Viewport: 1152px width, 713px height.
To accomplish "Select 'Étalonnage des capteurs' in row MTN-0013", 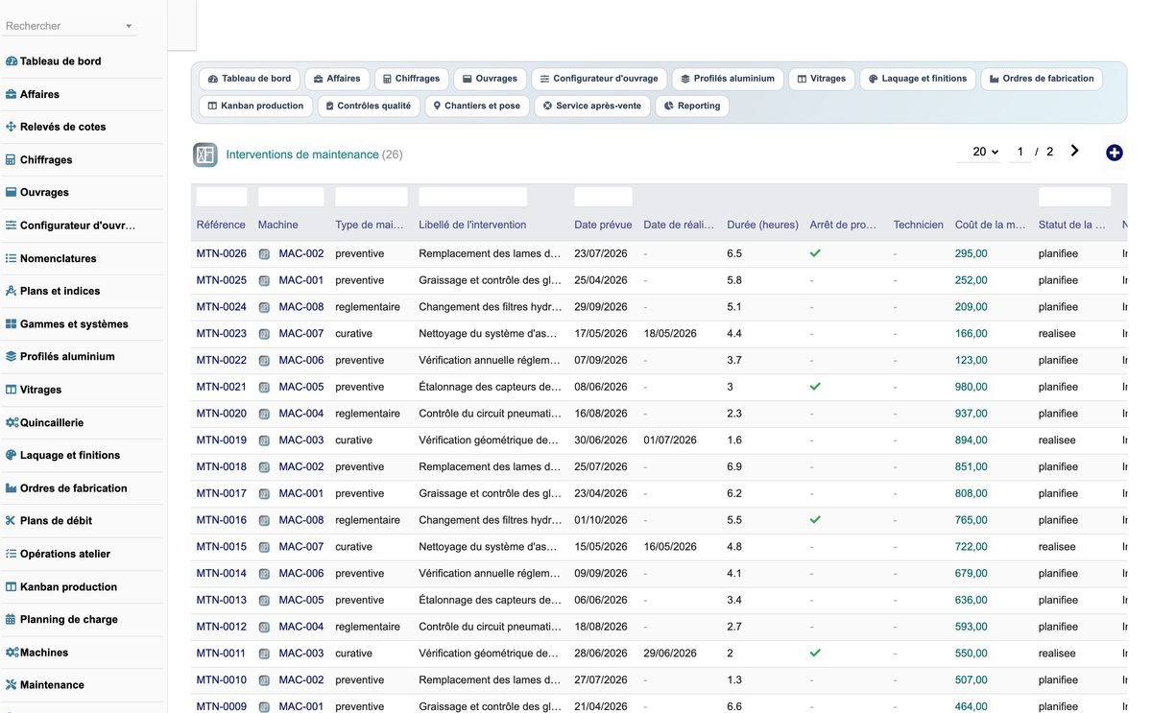I will click(491, 600).
